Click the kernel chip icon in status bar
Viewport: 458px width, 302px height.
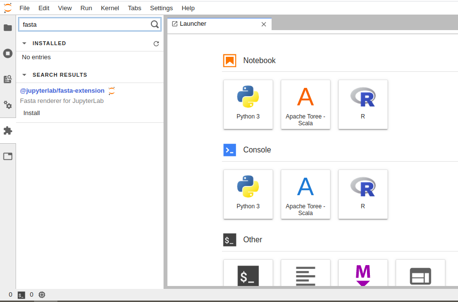tap(42, 295)
